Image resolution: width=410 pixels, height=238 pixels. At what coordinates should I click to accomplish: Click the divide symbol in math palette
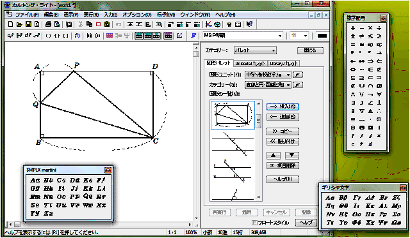[379, 28]
